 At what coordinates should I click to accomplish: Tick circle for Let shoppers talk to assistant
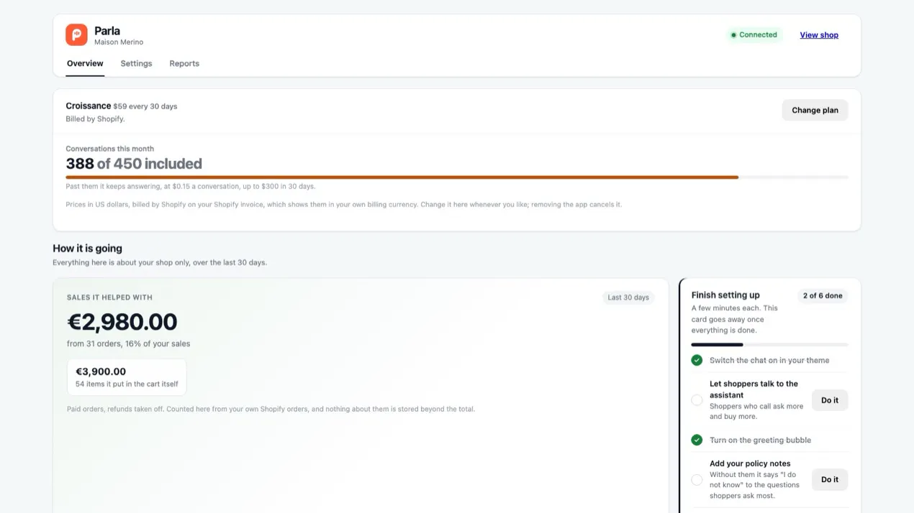pos(697,400)
